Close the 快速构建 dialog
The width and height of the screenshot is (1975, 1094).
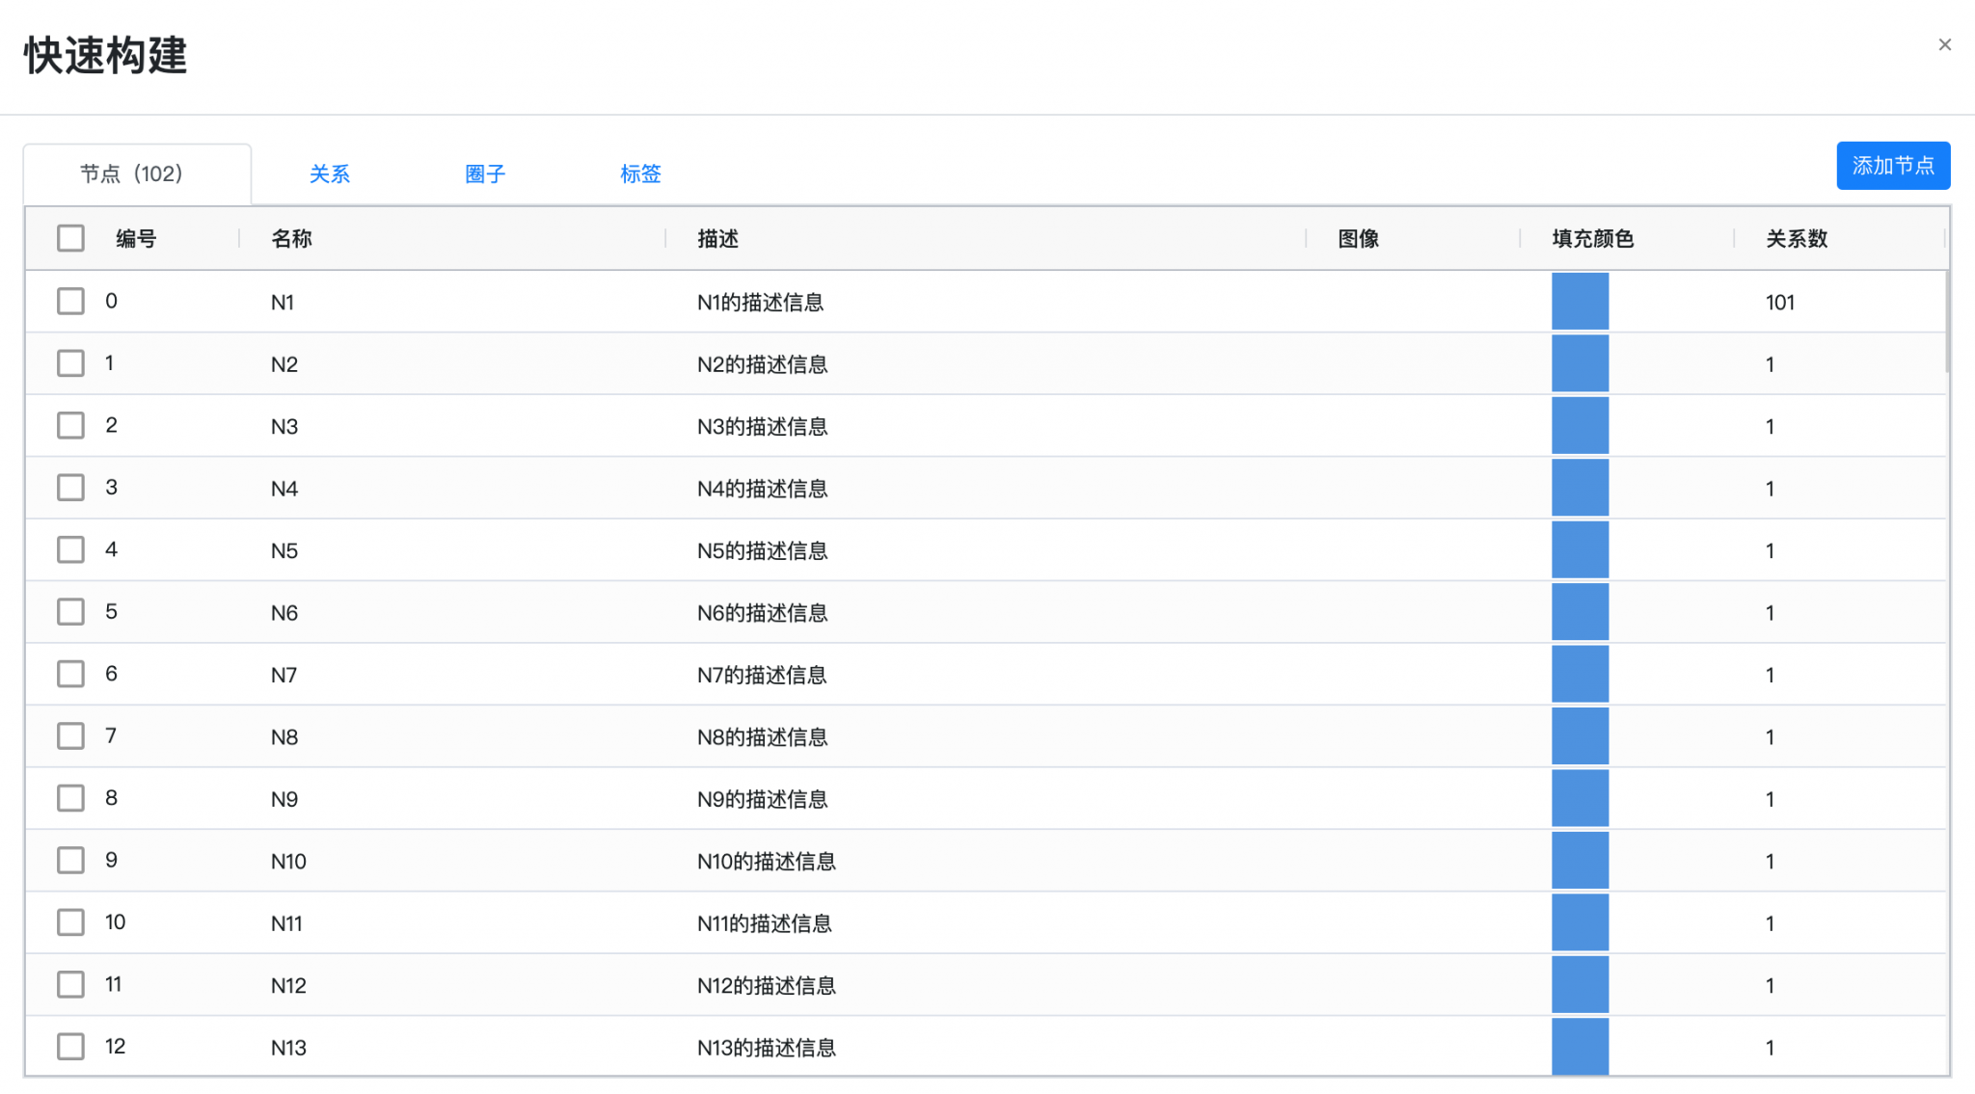1944,45
